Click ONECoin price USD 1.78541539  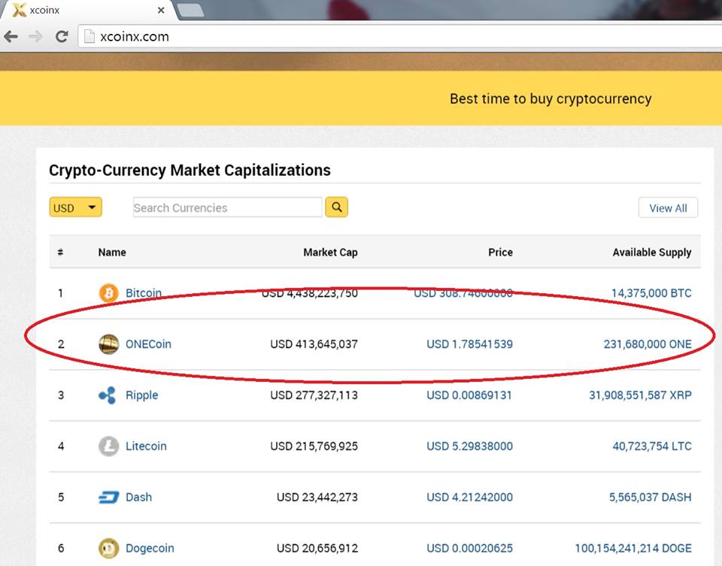point(469,344)
